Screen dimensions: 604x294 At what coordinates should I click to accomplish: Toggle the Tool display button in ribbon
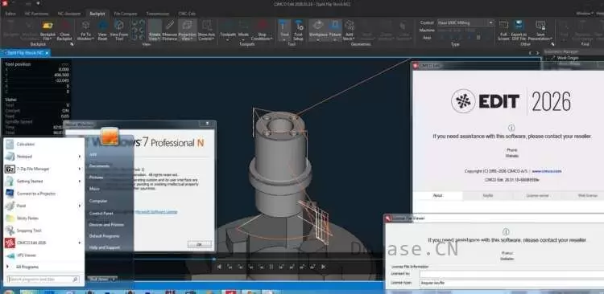click(x=284, y=31)
